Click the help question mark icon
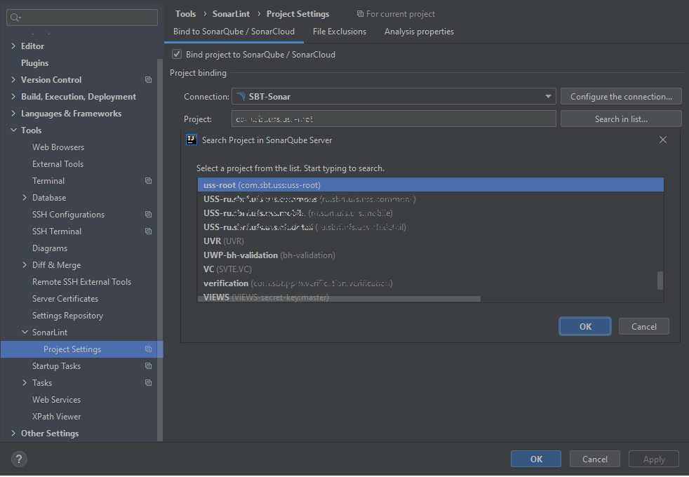 point(19,459)
